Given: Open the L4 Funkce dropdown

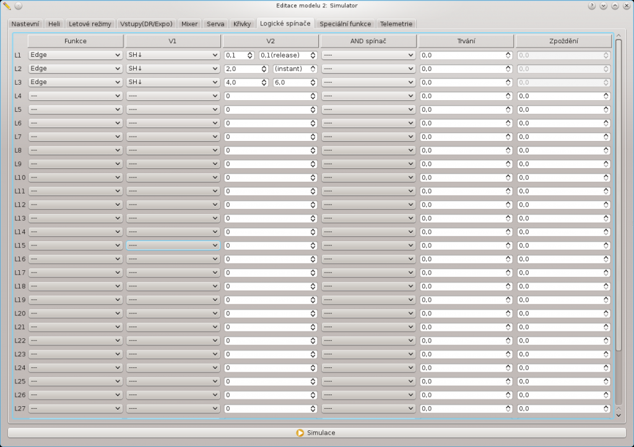Looking at the screenshot, I should tap(76, 96).
